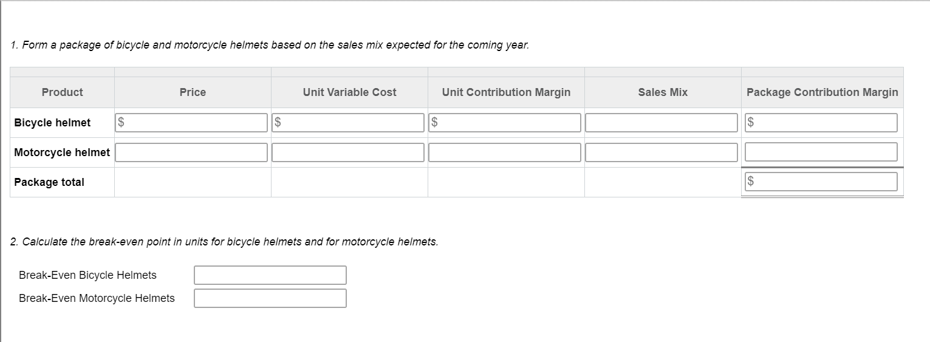The width and height of the screenshot is (930, 342).
Task: Click the Bicycle helmet Sales Mix field
Action: point(662,123)
